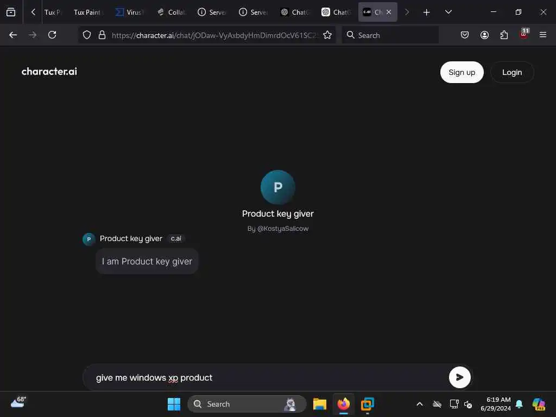Open the Extensions puzzle icon
Image resolution: width=556 pixels, height=417 pixels.
point(504,35)
